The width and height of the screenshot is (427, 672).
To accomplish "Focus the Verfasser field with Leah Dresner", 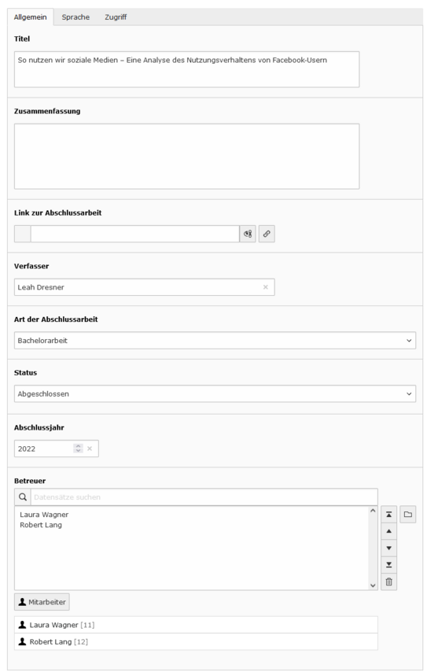I will 145,287.
